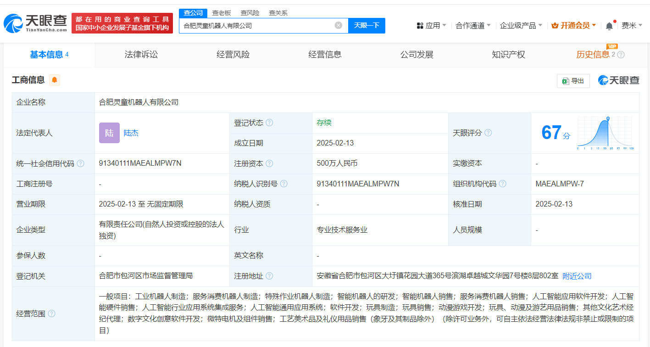Open the notification bell in header
Image resolution: width=650 pixels, height=347 pixels.
tap(609, 26)
